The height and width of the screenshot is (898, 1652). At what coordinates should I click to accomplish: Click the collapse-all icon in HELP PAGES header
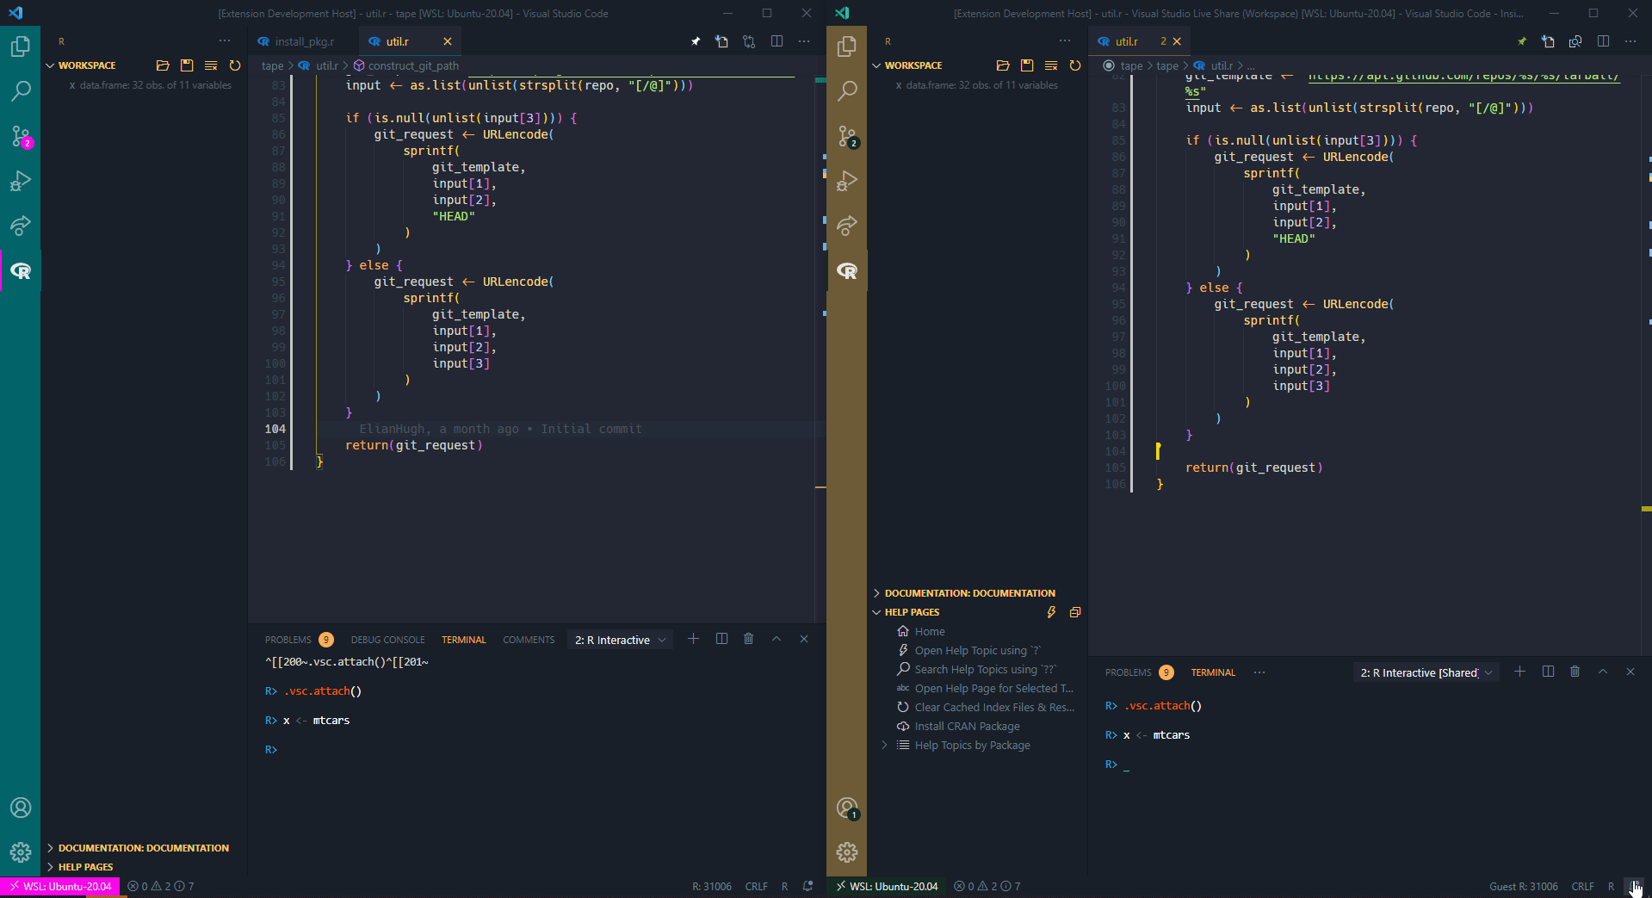[1075, 612]
